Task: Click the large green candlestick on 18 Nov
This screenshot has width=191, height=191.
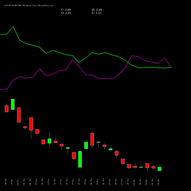Action: [x=80, y=159]
